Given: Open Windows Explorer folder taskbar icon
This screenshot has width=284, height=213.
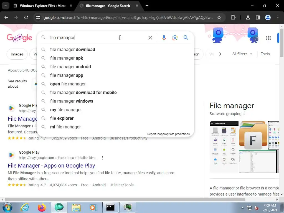Looking at the screenshot, I should tap(76, 207).
